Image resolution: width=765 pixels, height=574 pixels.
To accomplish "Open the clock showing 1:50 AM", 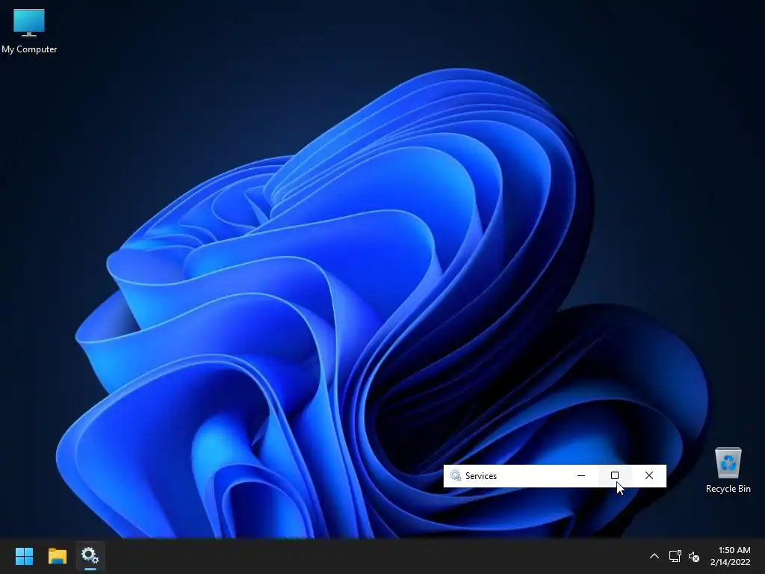I will (731, 556).
